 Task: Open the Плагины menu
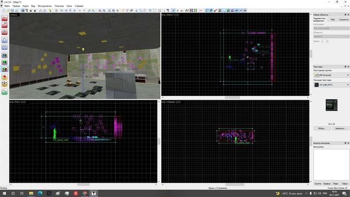pos(59,6)
